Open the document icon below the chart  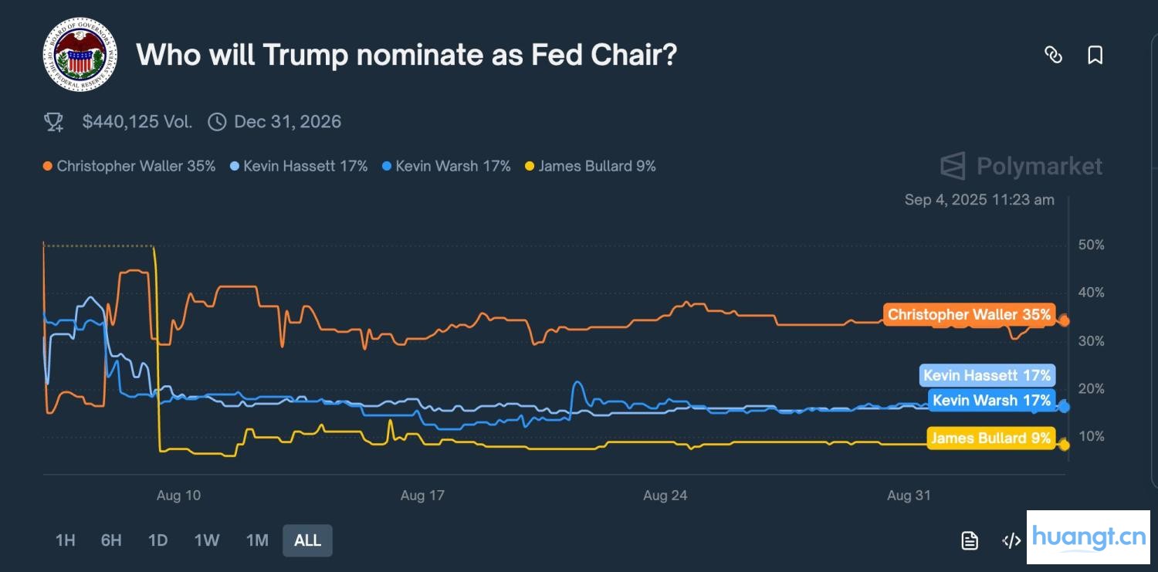tap(970, 540)
